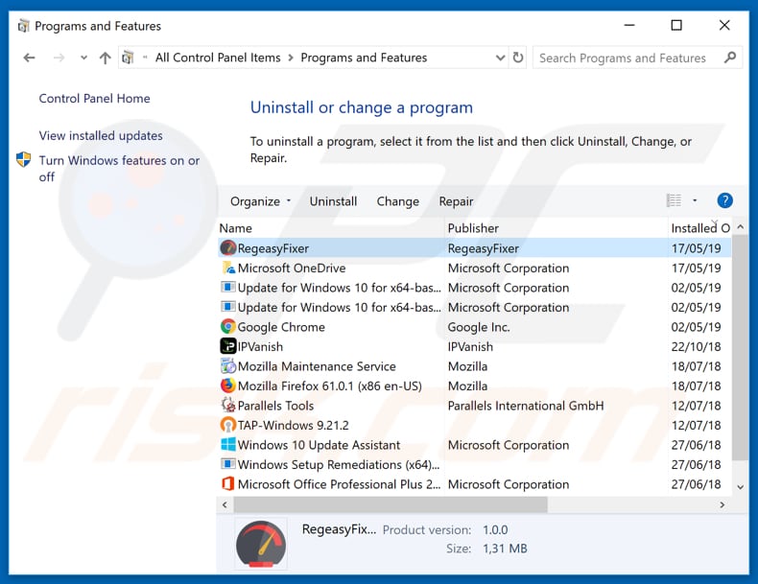Viewport: 758px width, 584px height.
Task: Click the 22/10/18 install date
Action: [x=696, y=347]
